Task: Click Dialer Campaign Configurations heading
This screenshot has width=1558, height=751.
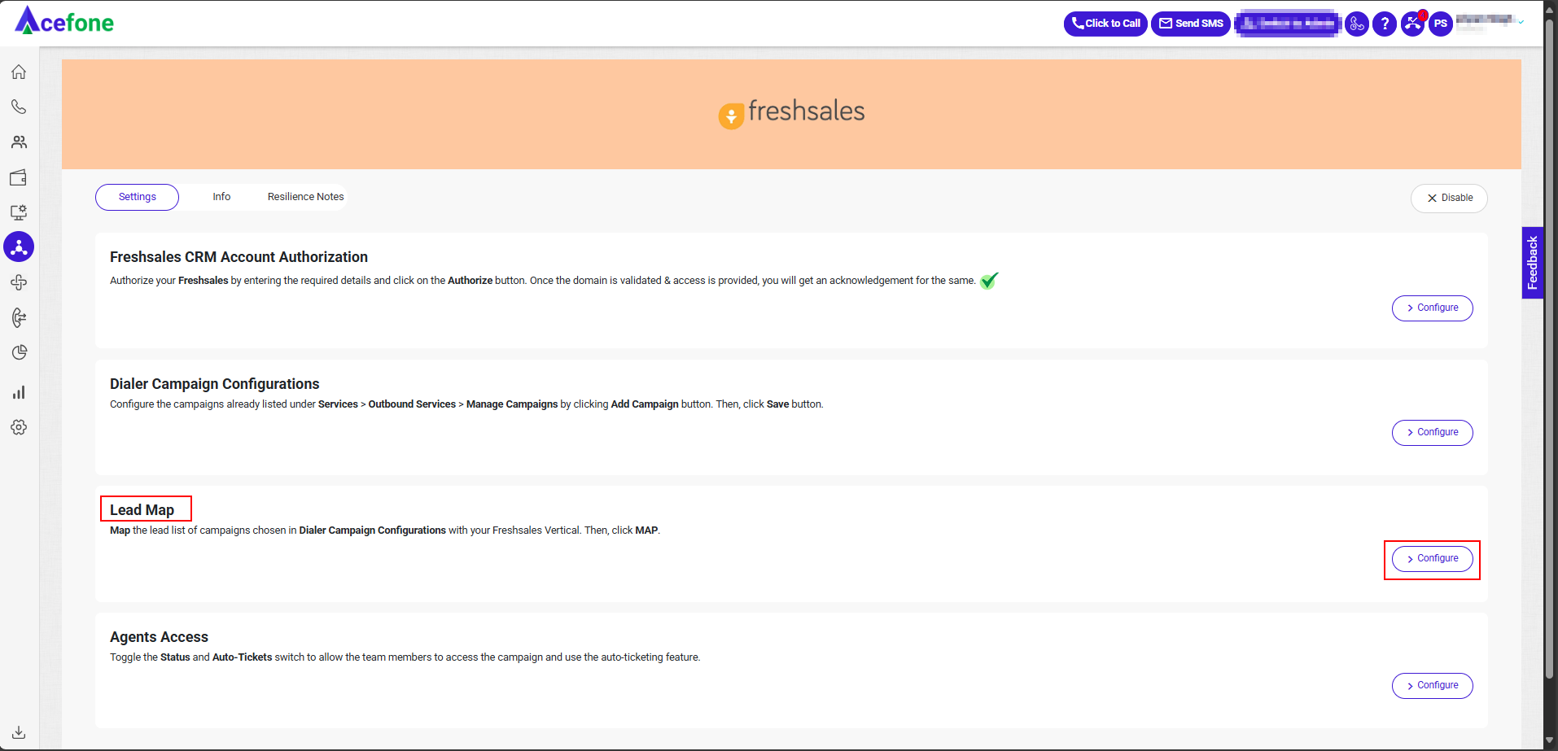Action: point(215,384)
